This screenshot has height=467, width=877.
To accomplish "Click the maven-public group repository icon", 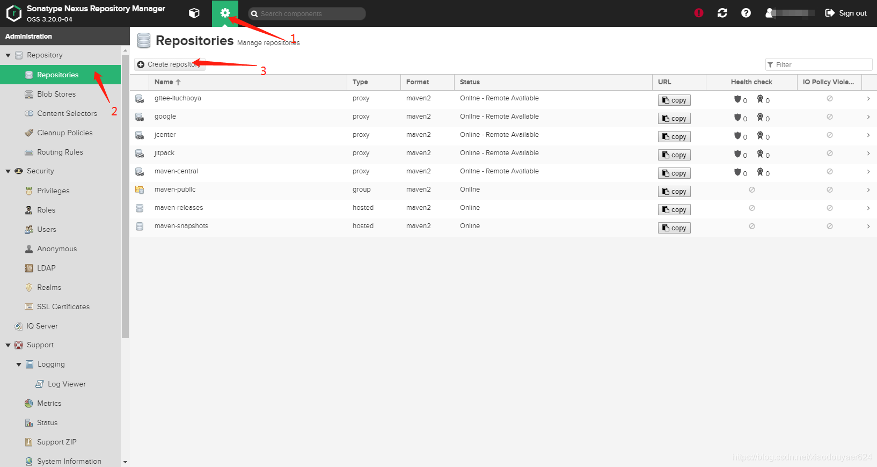I will (140, 189).
